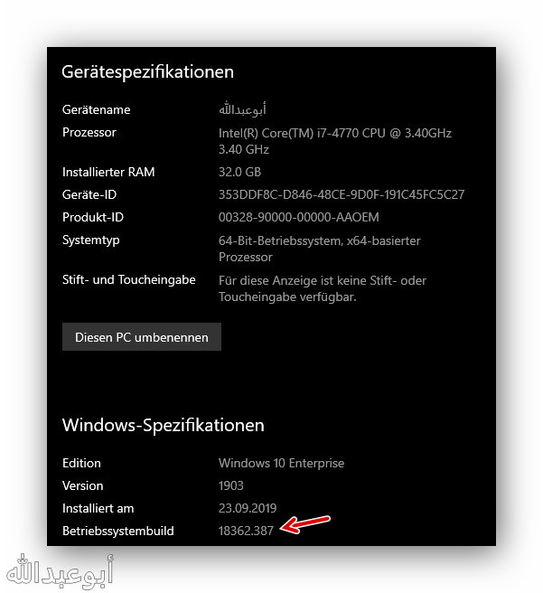Click the Arabic watermark in the bottom-left corner
Image resolution: width=543 pixels, height=593 pixels.
pyautogui.click(x=60, y=570)
